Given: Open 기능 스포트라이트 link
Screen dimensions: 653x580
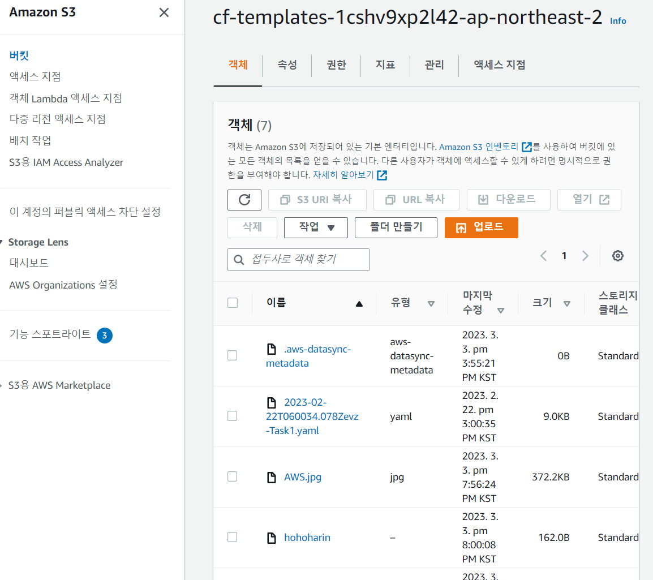Looking at the screenshot, I should tap(50, 334).
